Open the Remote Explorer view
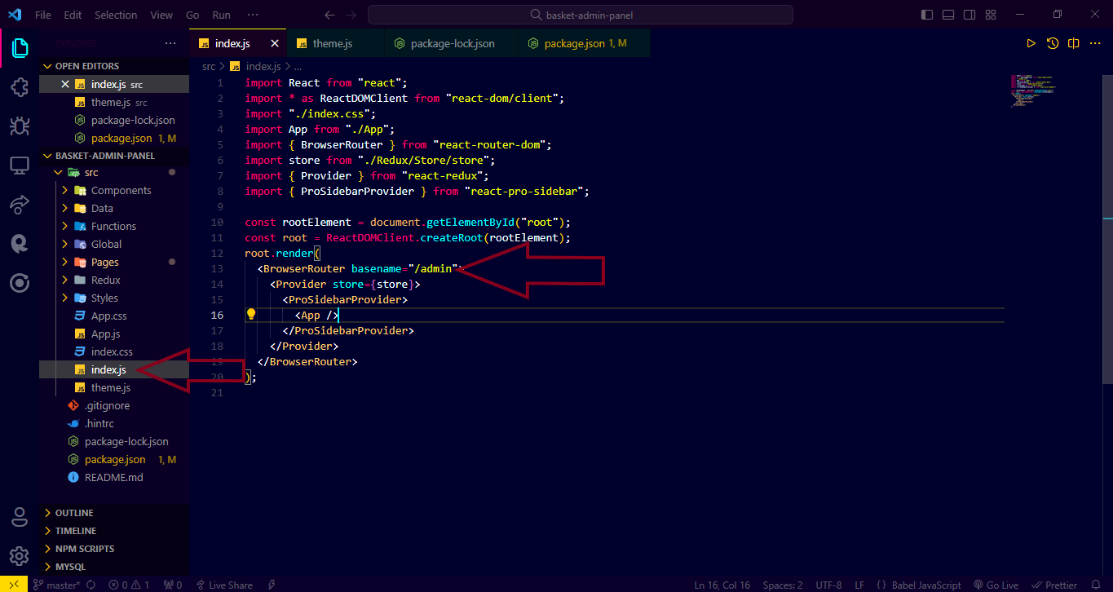Screen dimensions: 1113x592 [20, 166]
